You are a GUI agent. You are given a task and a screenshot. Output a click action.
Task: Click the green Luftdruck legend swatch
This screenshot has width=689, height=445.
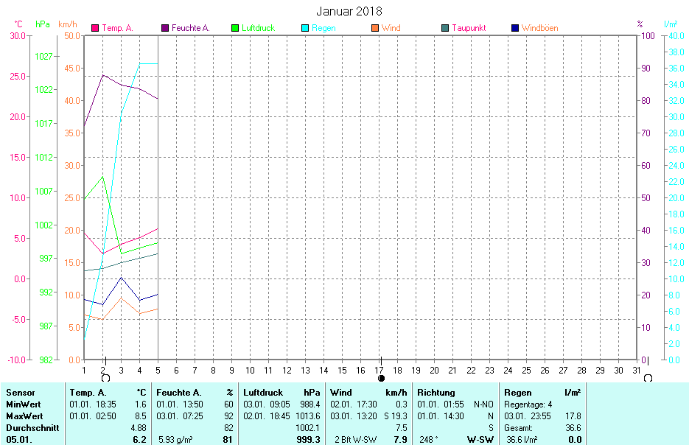click(236, 28)
